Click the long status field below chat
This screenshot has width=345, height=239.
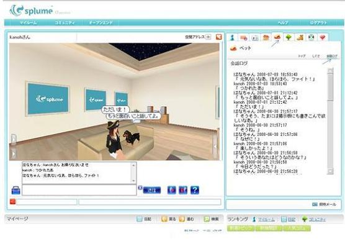[x=150, y=202]
